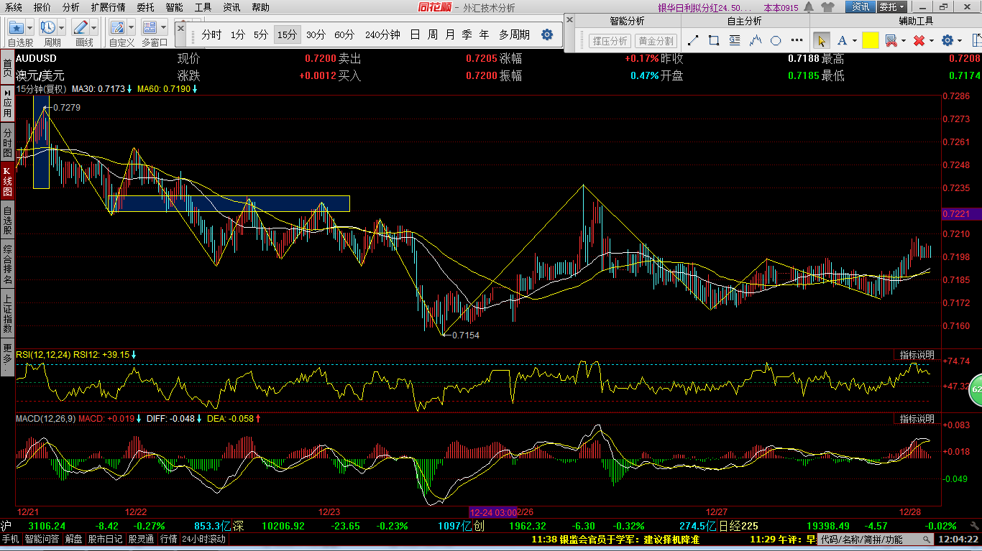The width and height of the screenshot is (982, 551).
Task: Switch to the 1分 period
Action: tap(238, 34)
